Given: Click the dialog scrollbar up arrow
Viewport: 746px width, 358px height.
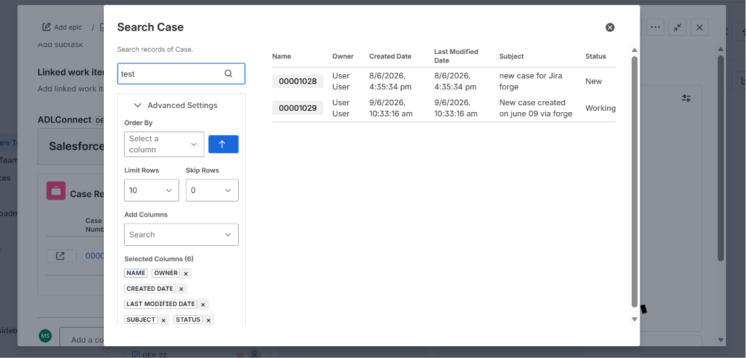Looking at the screenshot, I should (x=634, y=50).
